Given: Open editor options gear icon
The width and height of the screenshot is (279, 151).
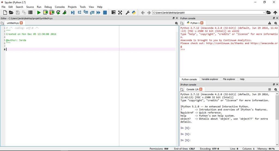Looking at the screenshot, I should [176, 23].
